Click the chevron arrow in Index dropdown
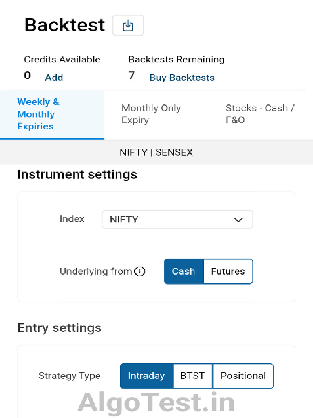313x418 pixels. coord(238,220)
